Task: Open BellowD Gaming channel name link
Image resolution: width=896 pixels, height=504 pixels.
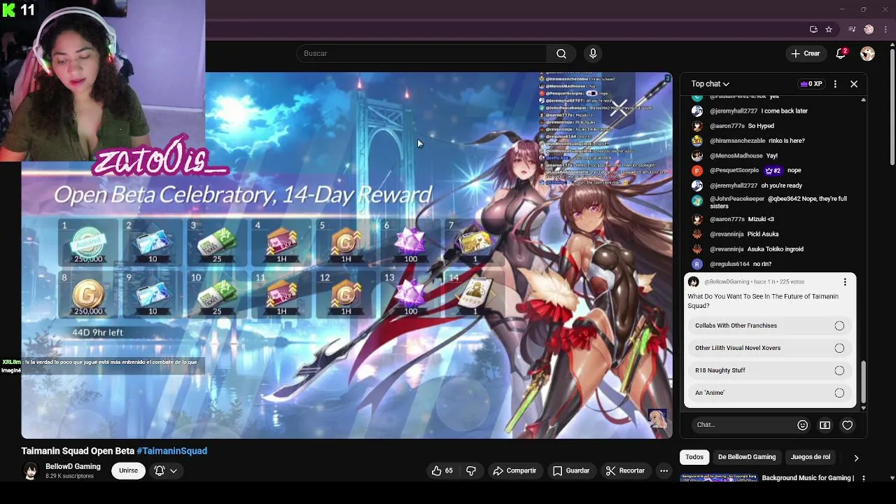Action: point(73,467)
